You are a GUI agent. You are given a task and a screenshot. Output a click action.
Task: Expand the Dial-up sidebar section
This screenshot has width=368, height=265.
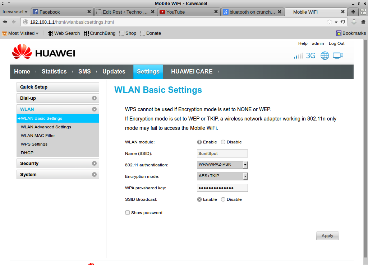(57, 98)
